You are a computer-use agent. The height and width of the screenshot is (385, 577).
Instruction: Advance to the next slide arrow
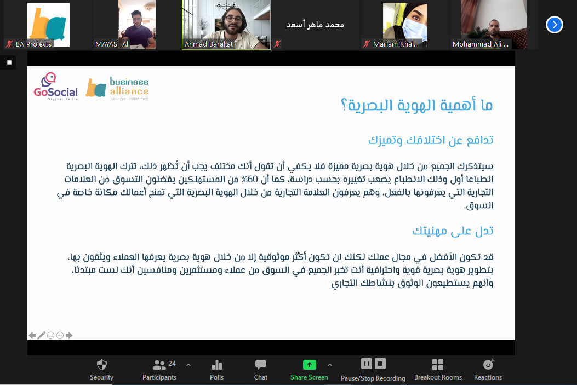tap(69, 335)
